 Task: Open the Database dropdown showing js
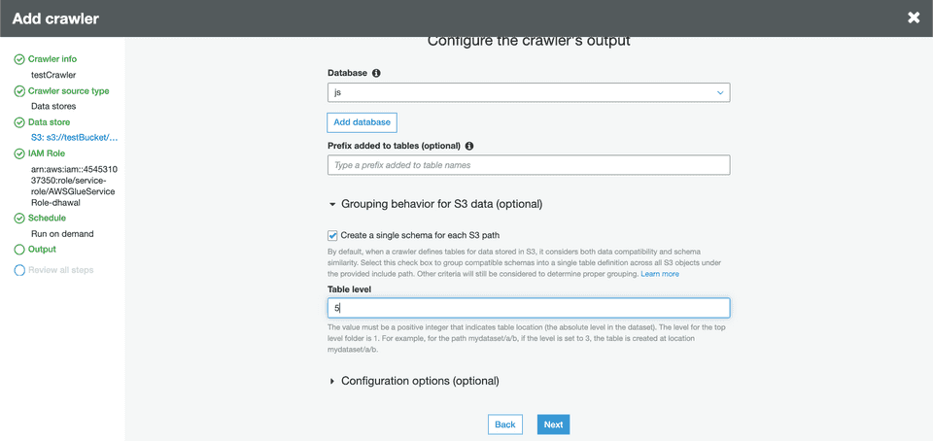tap(528, 92)
